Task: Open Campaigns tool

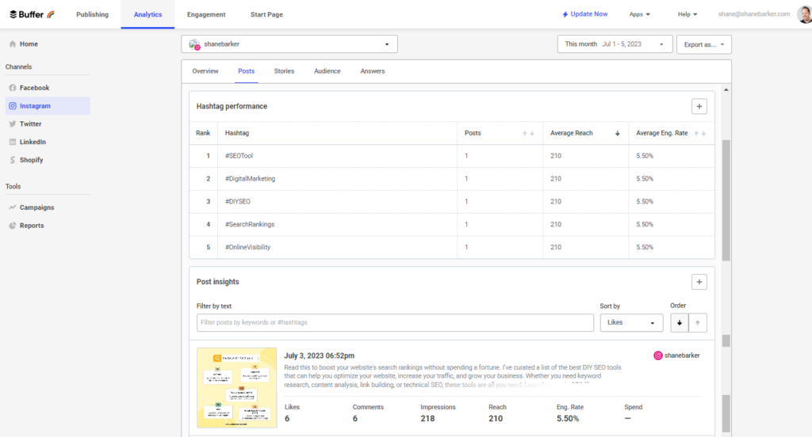Action: point(32,207)
